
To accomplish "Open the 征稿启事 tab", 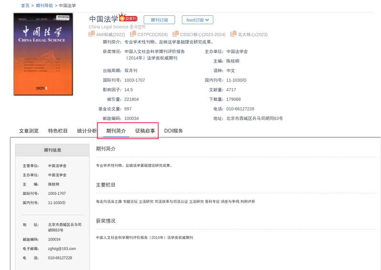I will click(x=145, y=131).
